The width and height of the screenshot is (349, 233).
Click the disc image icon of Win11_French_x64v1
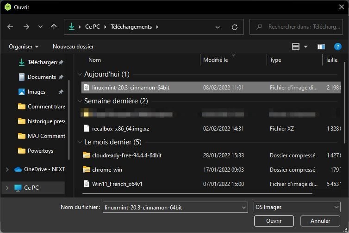87,184
